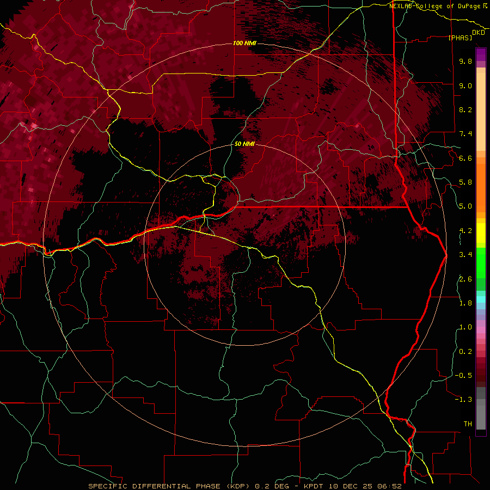Click the DKD label above the color scale

[x=479, y=33]
